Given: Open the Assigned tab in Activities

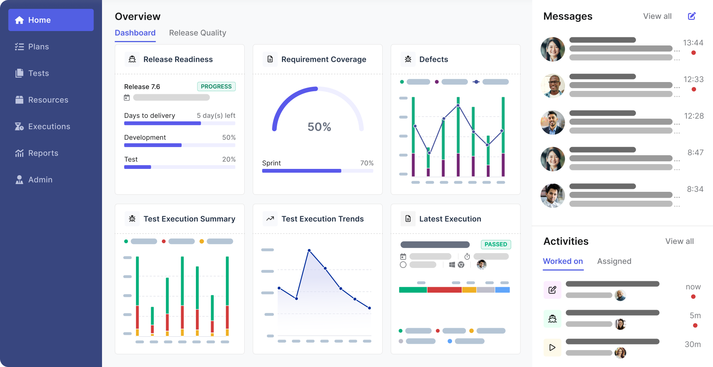Looking at the screenshot, I should pos(614,261).
